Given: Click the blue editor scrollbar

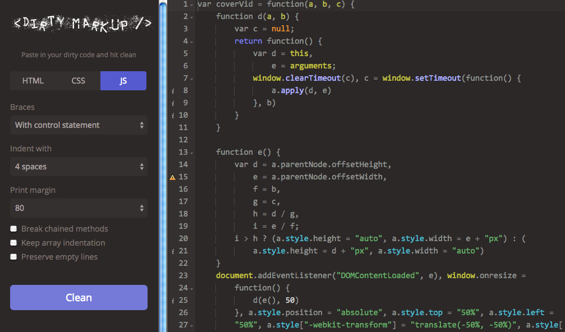Looking at the screenshot, I should click(x=163, y=166).
